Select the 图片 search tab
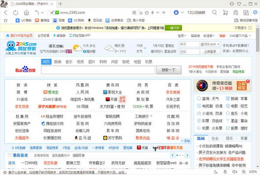The height and width of the screenshot is (175, 260). (x=92, y=62)
